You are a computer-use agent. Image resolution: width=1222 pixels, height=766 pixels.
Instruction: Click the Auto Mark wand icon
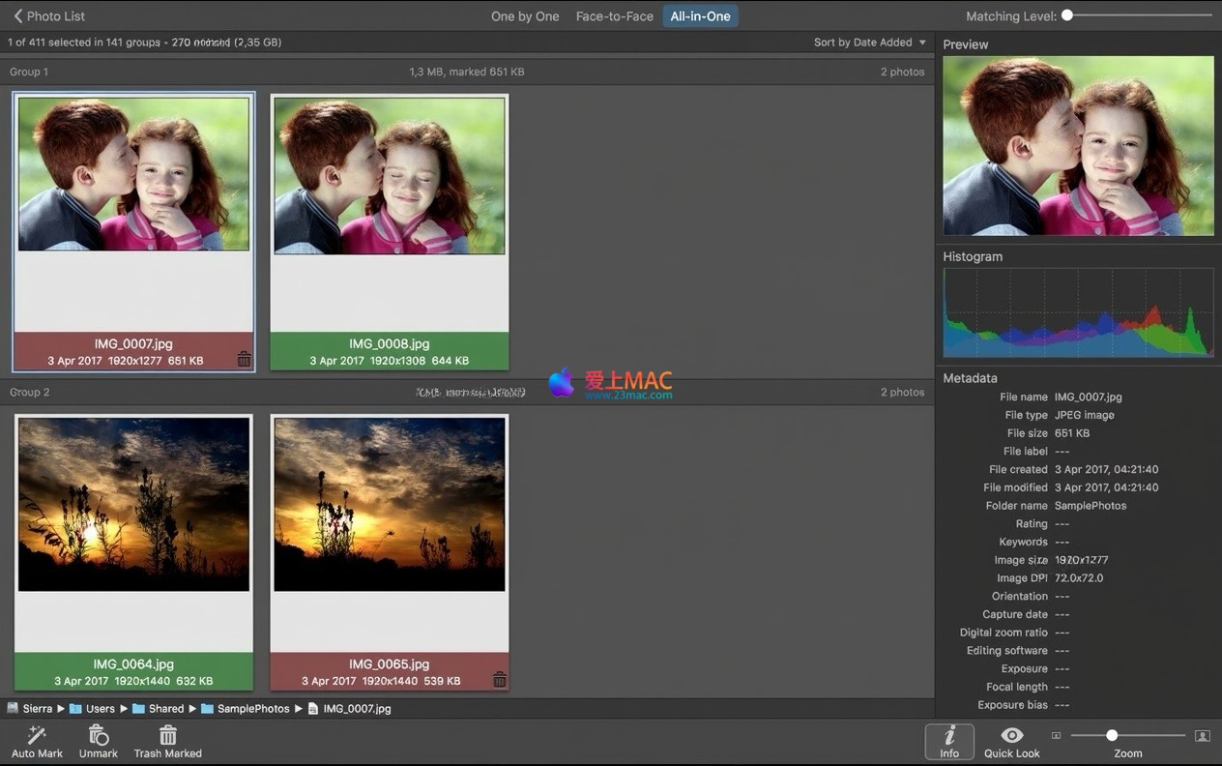click(37, 735)
